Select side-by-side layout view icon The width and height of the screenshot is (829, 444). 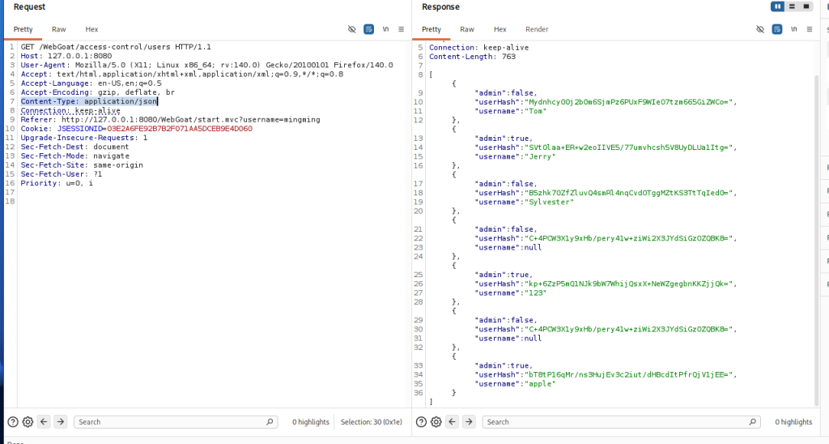(777, 6)
